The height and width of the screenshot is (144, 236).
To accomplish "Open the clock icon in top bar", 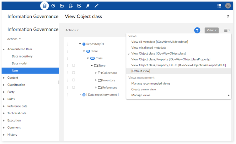I will click(x=53, y=6).
